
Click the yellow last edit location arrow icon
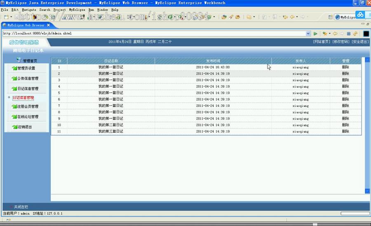(285, 17)
